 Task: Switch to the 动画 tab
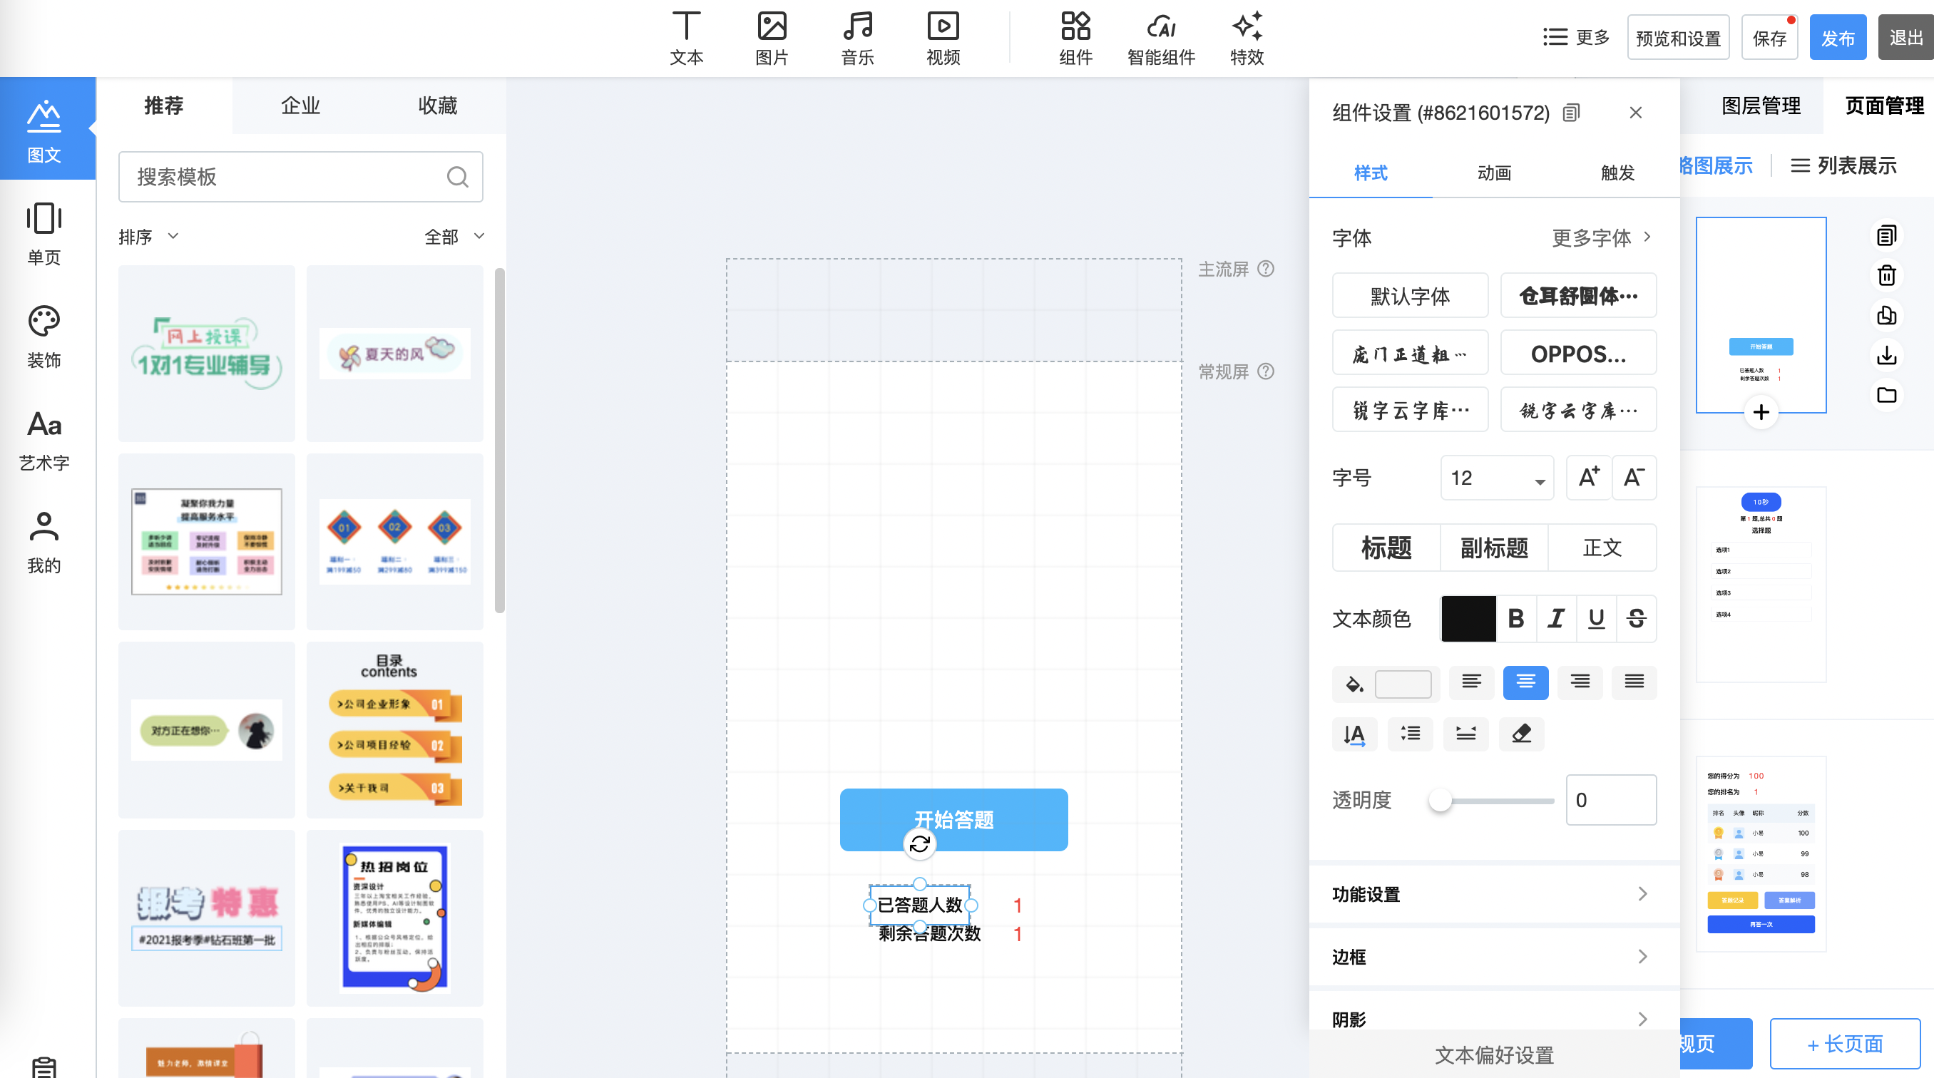[1493, 173]
